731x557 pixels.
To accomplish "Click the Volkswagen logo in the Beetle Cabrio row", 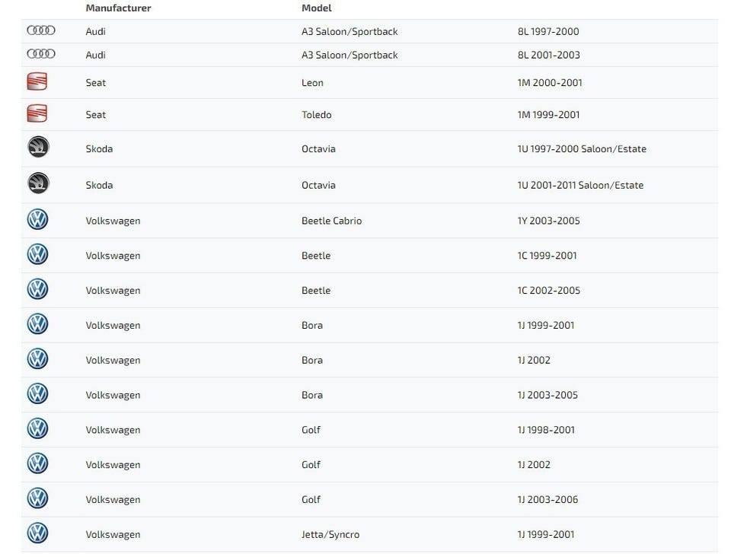I will [37, 220].
